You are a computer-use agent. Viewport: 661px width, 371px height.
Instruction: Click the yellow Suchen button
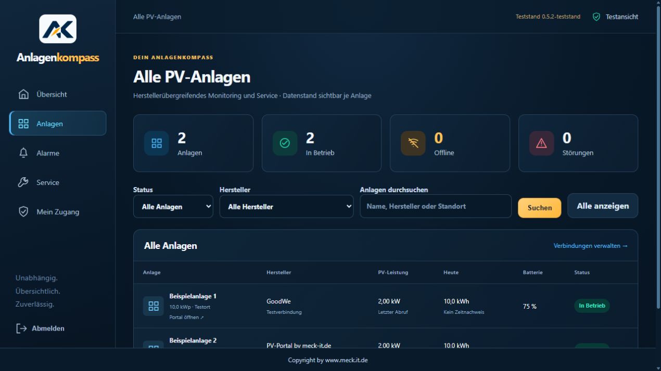(x=540, y=207)
